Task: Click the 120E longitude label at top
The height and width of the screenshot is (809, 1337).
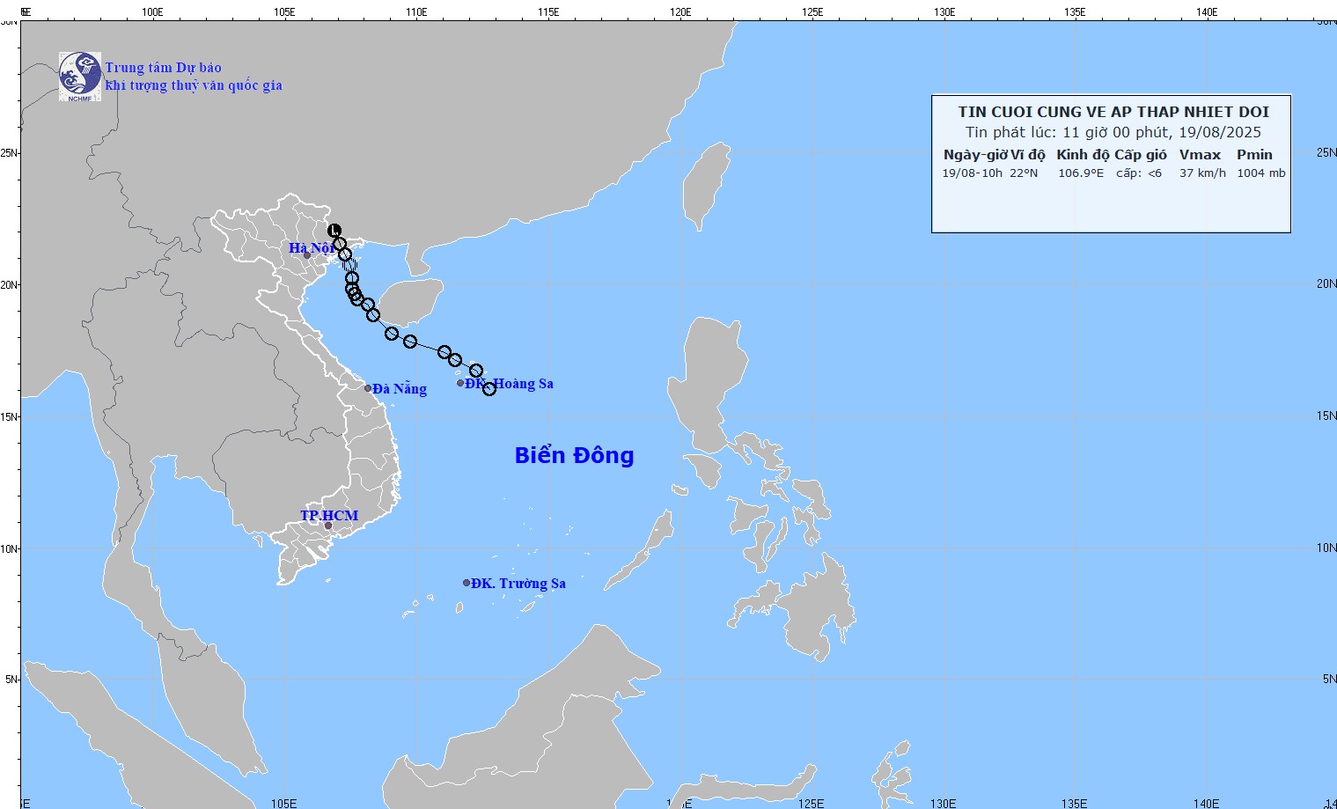Action: [x=680, y=12]
